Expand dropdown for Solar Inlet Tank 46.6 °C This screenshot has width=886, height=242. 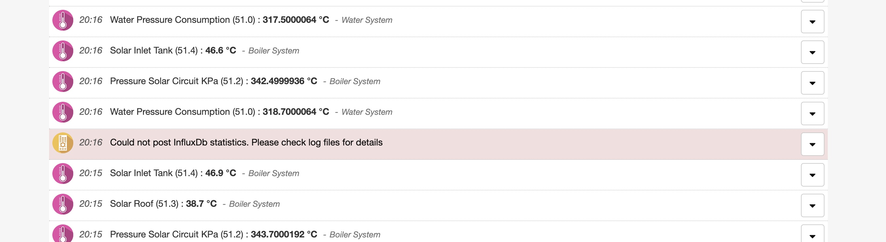pyautogui.click(x=812, y=52)
